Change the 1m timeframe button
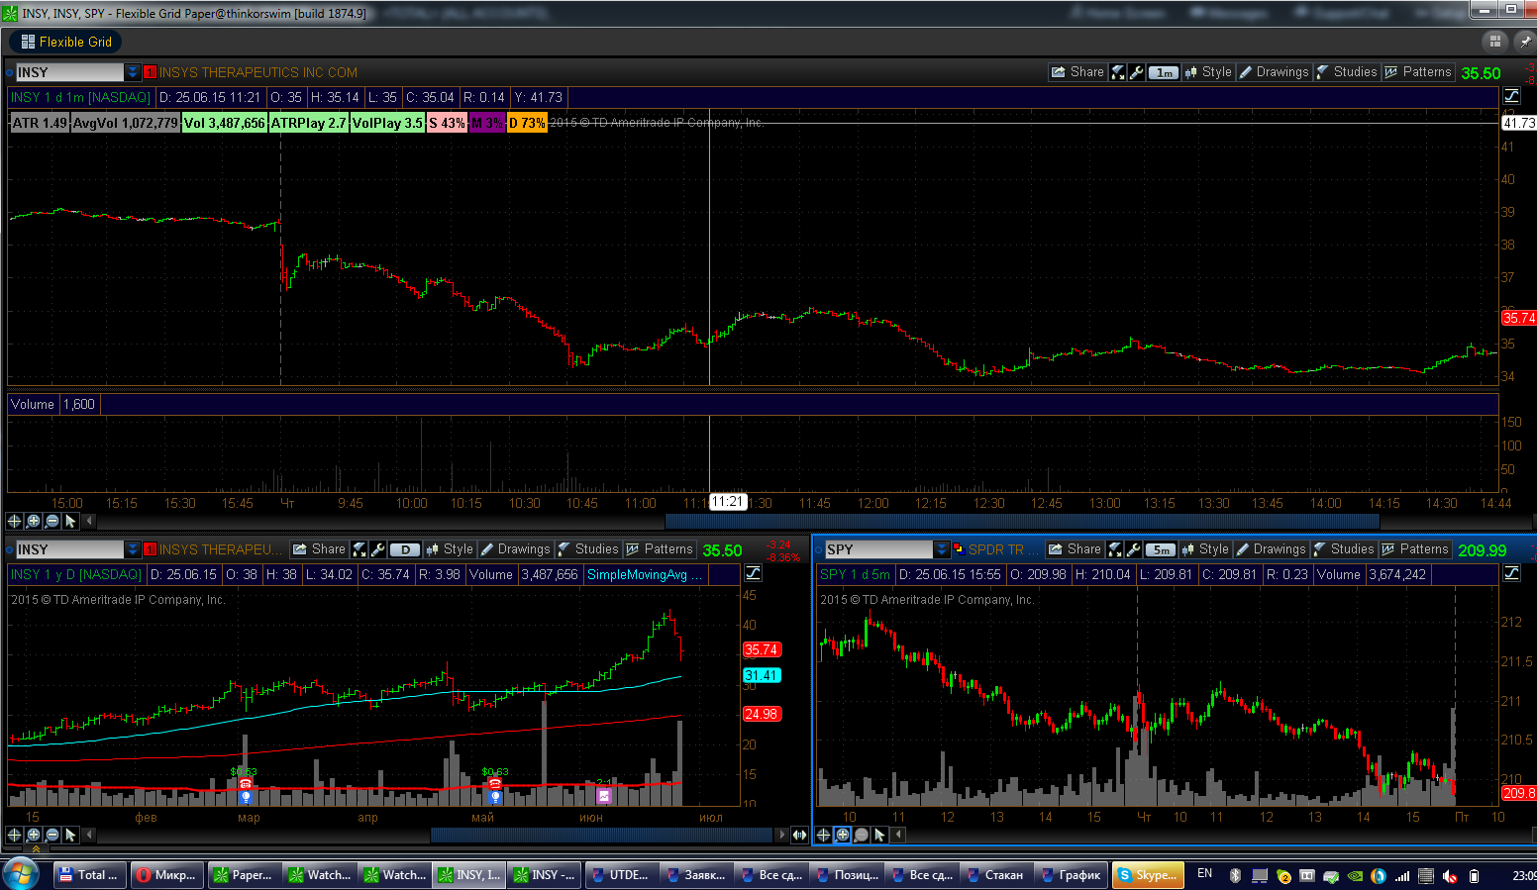The width and height of the screenshot is (1537, 890). coord(1164,72)
